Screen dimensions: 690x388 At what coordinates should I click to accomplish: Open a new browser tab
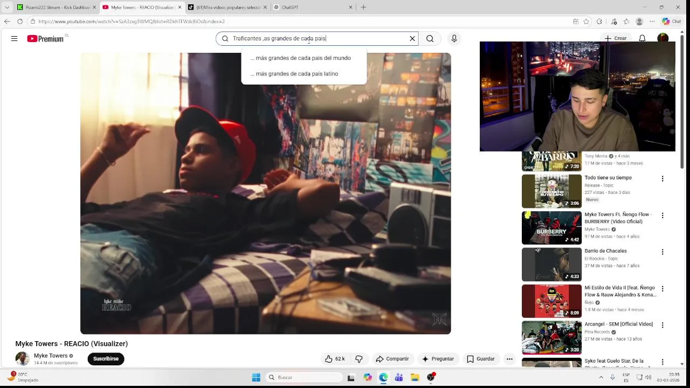click(x=363, y=7)
